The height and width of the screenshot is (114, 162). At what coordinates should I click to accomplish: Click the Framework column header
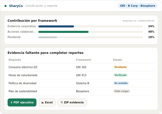coord(84,60)
